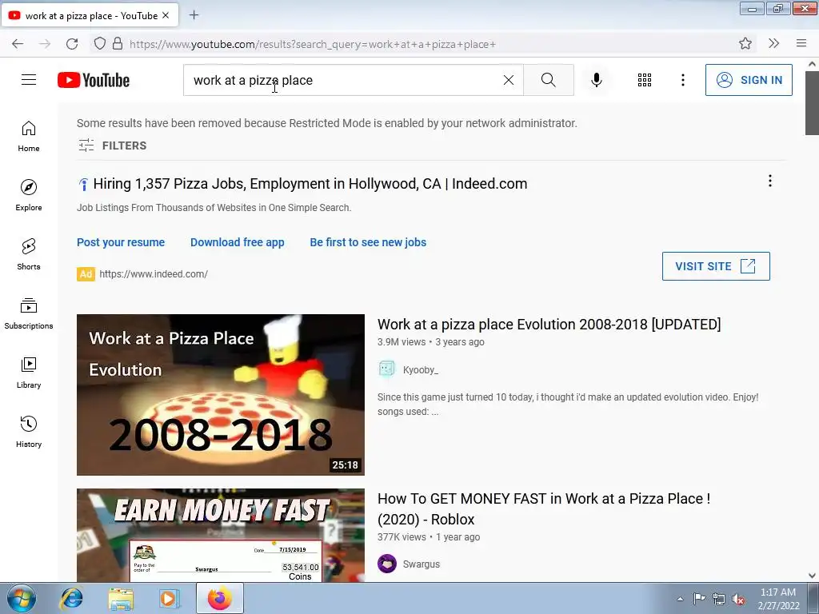The width and height of the screenshot is (819, 614).
Task: Open the https://www.indeed.com/ ad URL
Action: 154,274
